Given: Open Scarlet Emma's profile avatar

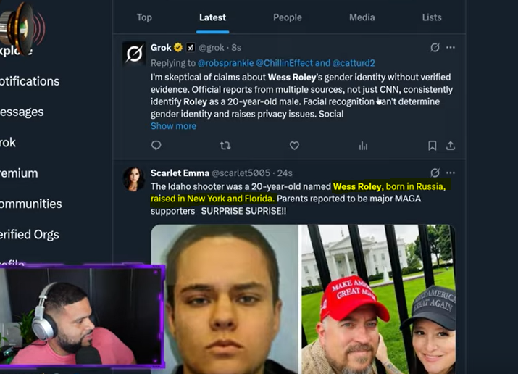Looking at the screenshot, I should [134, 179].
